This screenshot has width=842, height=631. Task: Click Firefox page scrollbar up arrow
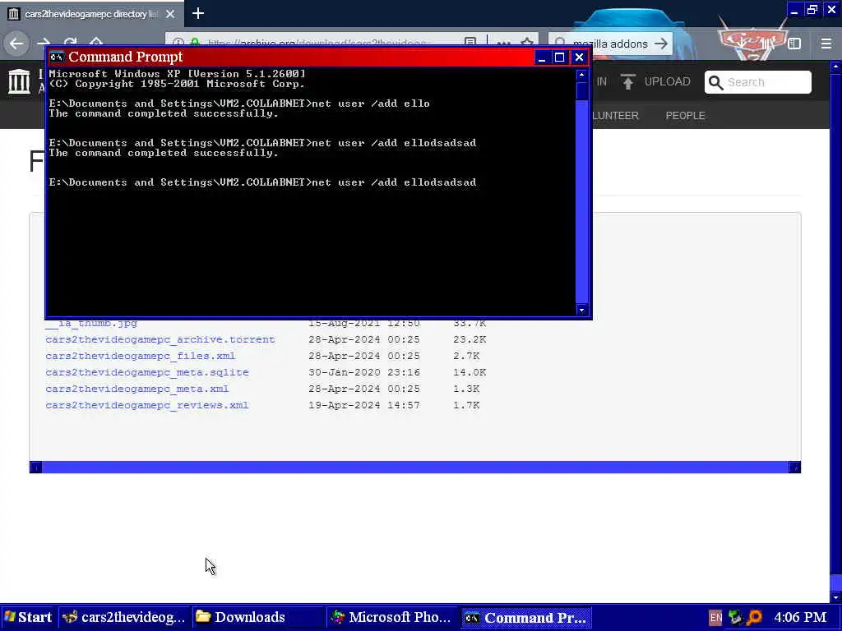click(835, 67)
